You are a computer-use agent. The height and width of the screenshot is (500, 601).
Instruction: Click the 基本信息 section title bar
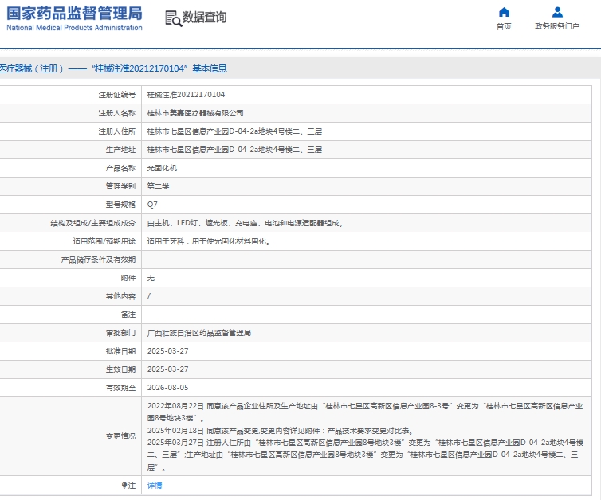point(300,68)
